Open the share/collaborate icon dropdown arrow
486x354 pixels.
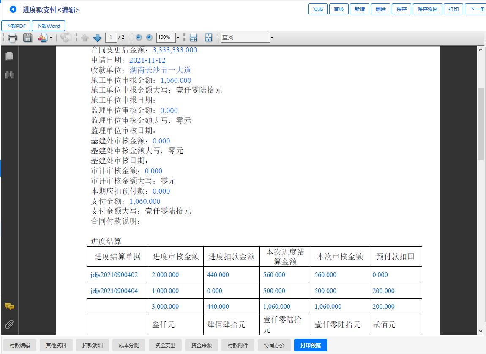51,38
